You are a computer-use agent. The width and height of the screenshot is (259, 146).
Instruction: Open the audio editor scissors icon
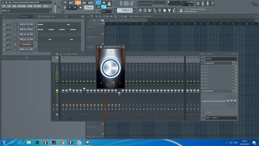point(203,3)
